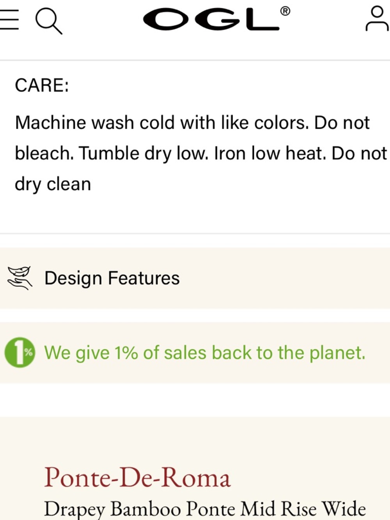Tap the magnifying glass search icon

tap(49, 21)
